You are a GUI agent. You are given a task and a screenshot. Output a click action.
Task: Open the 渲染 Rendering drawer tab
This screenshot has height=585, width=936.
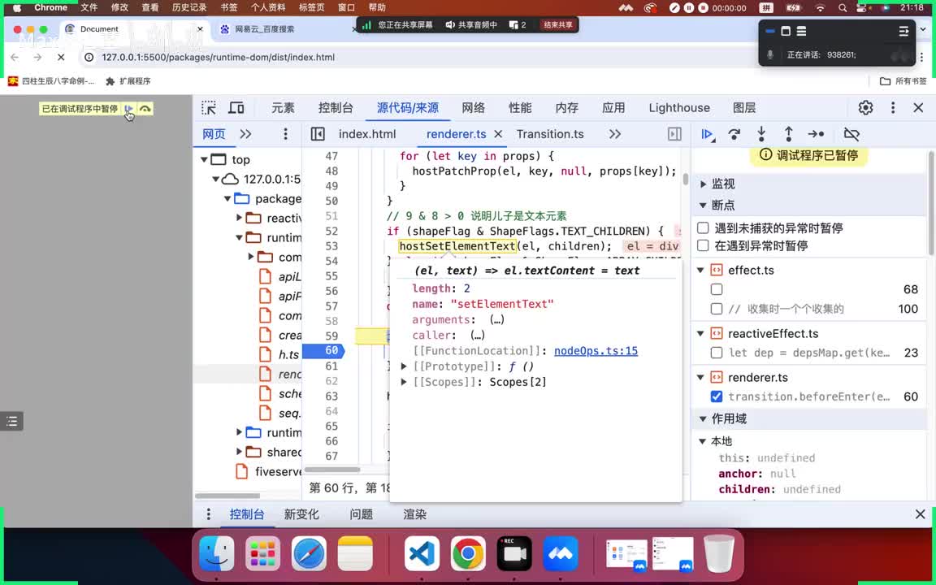pyautogui.click(x=415, y=514)
